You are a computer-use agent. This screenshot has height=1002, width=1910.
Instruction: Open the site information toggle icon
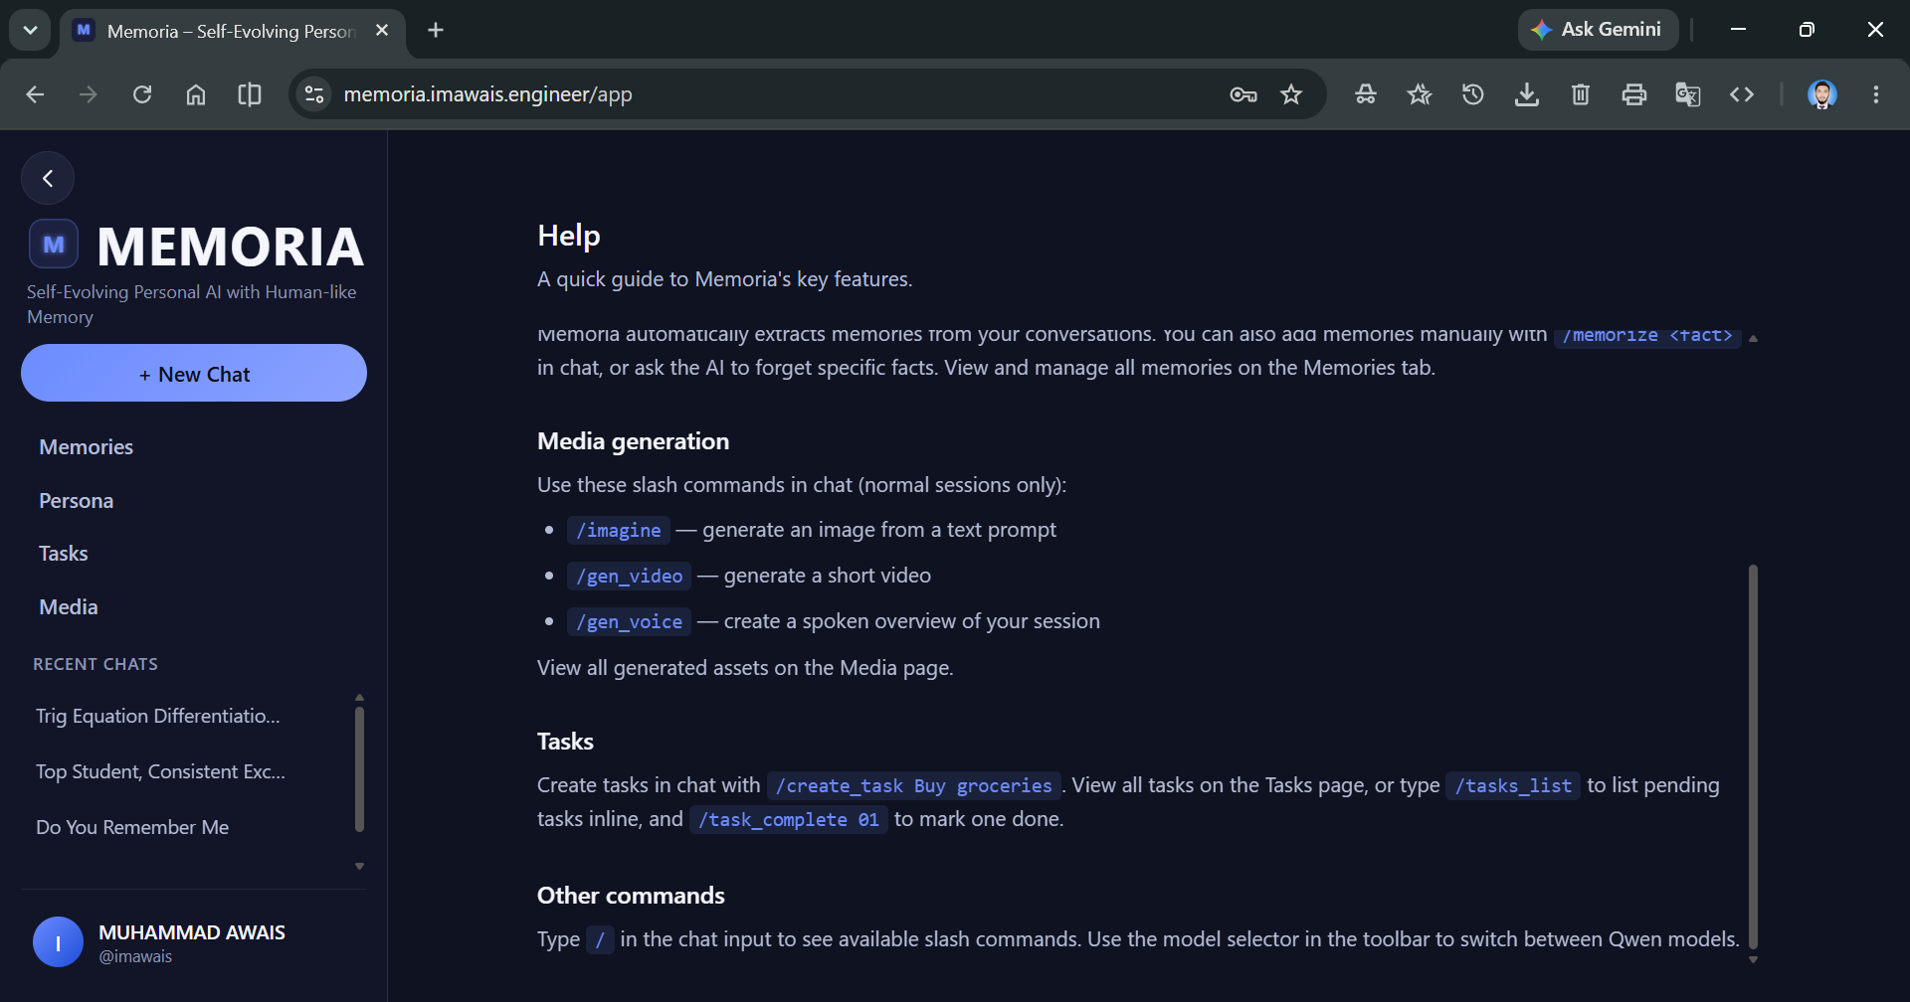(x=314, y=94)
